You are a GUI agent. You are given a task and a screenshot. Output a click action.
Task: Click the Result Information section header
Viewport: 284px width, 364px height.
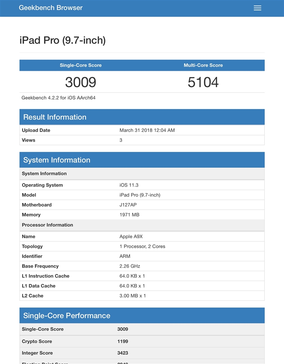142,117
